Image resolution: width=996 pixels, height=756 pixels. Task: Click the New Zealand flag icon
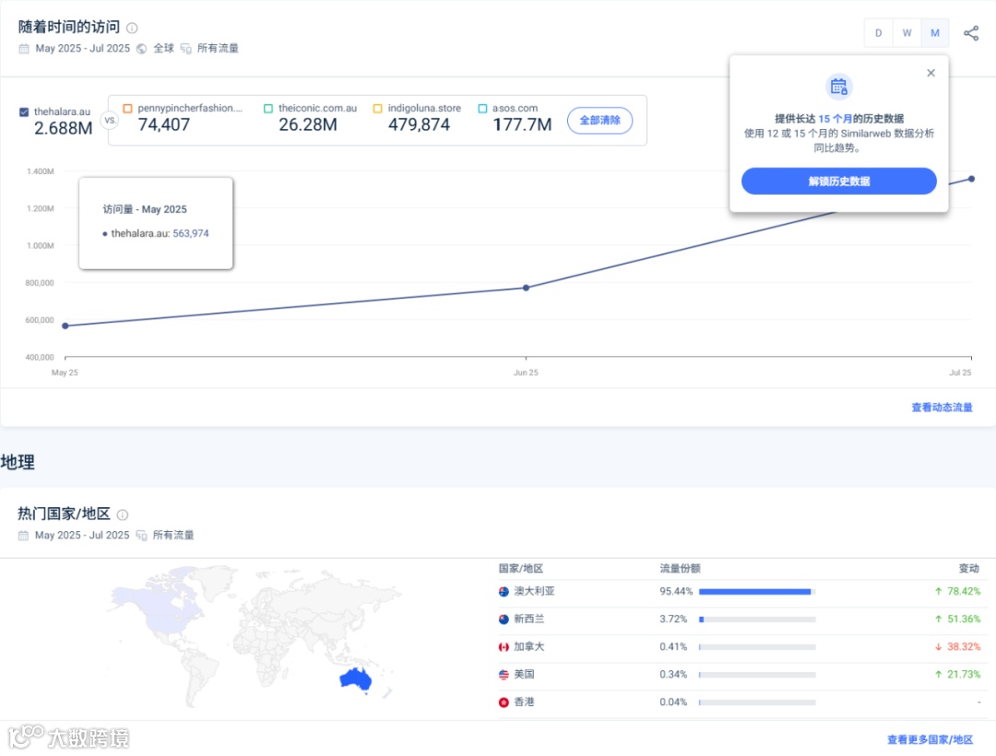(504, 620)
